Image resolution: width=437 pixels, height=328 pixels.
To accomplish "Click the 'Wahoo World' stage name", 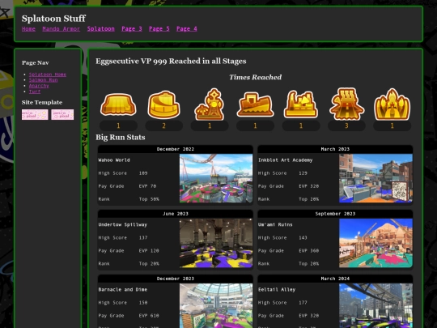I will [x=114, y=160].
